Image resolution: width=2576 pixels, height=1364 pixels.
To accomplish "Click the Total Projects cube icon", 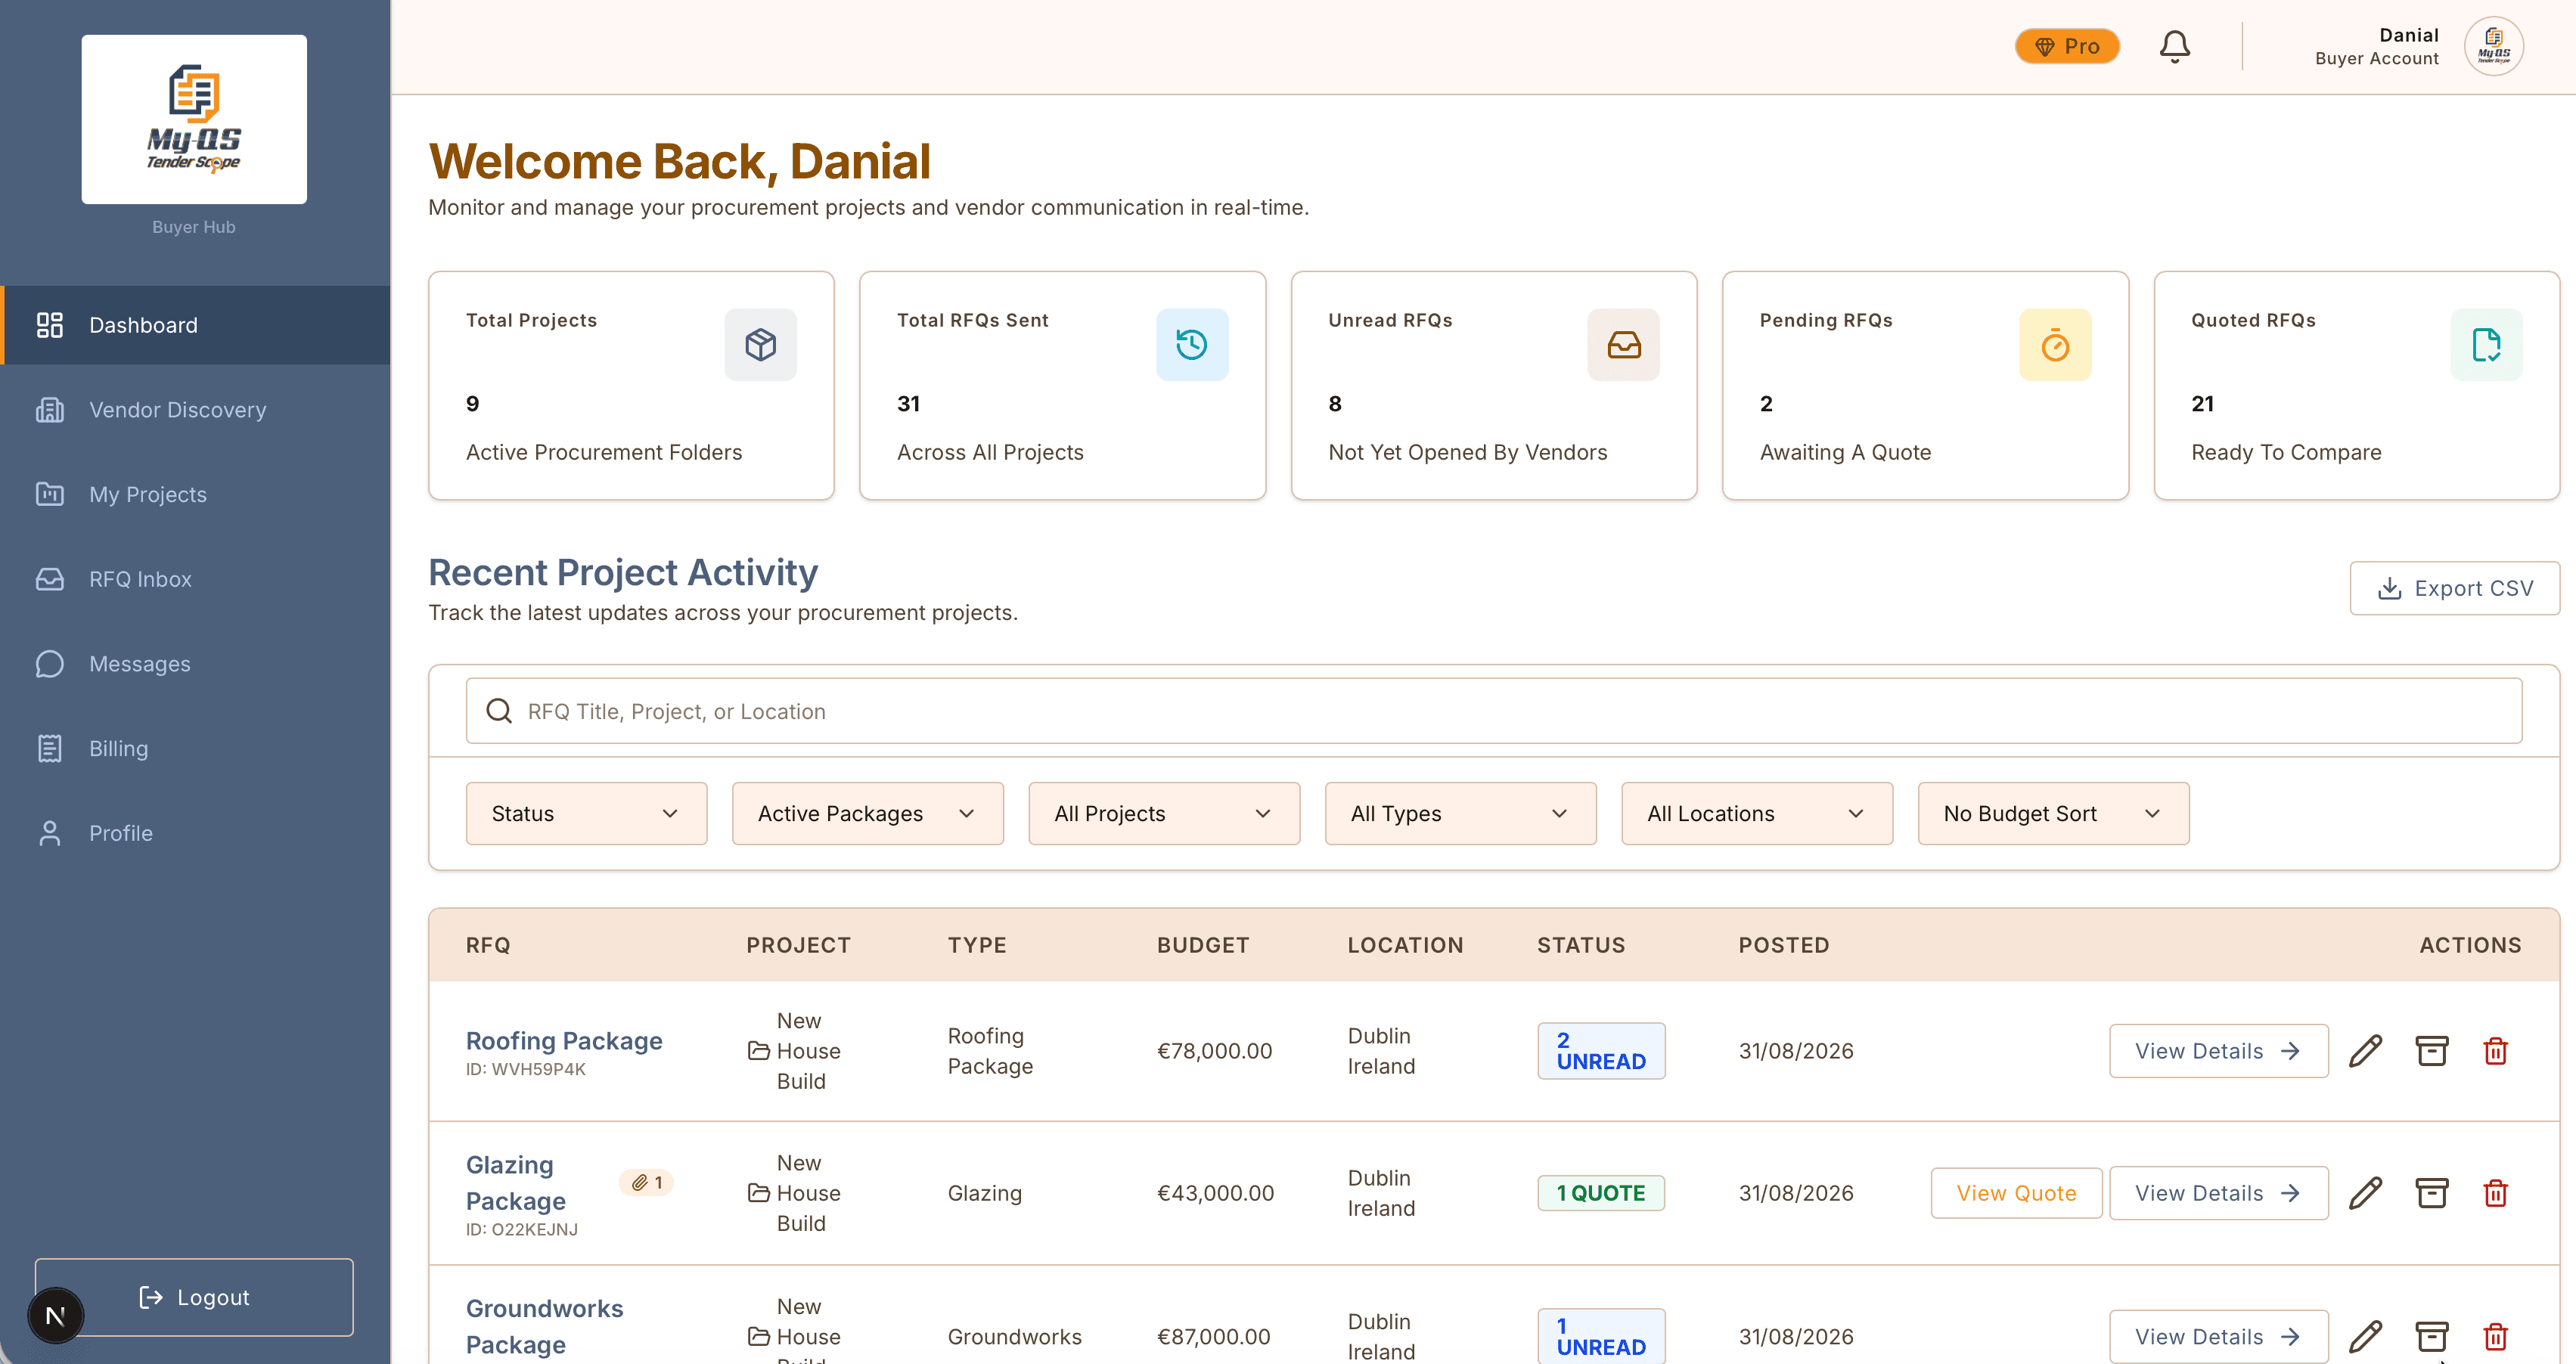I will coord(760,345).
